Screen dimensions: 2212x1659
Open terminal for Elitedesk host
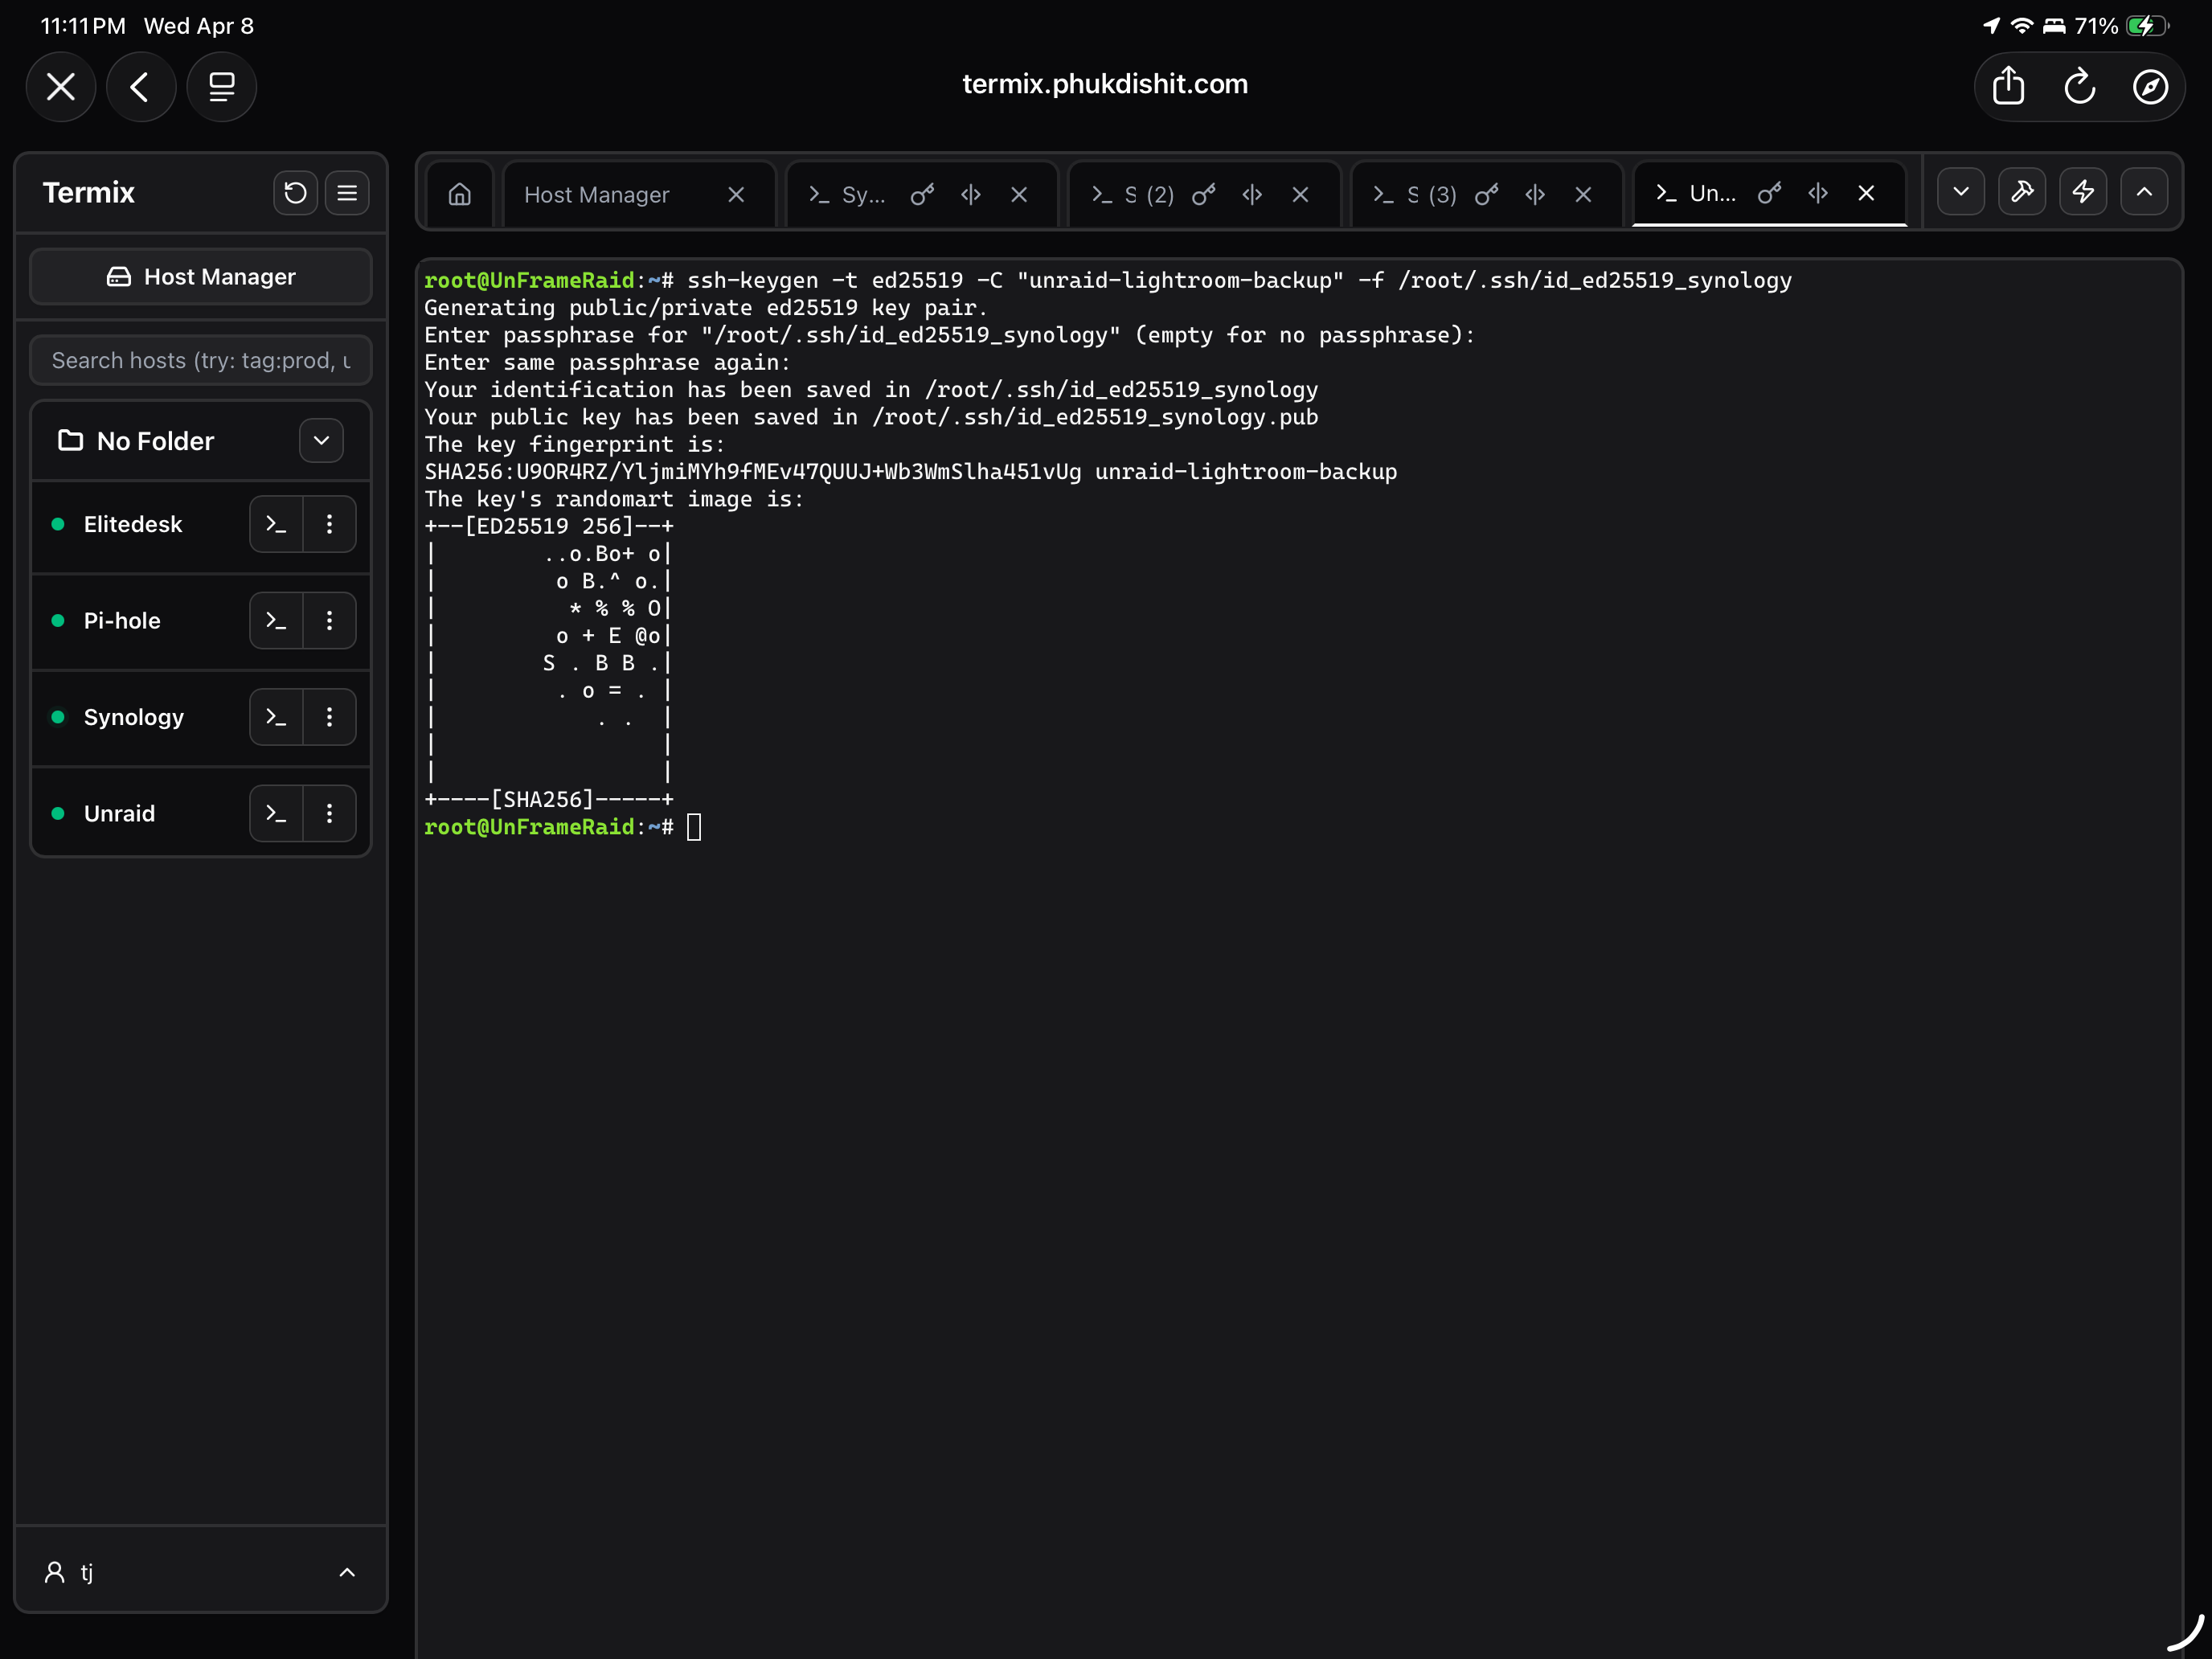[276, 524]
